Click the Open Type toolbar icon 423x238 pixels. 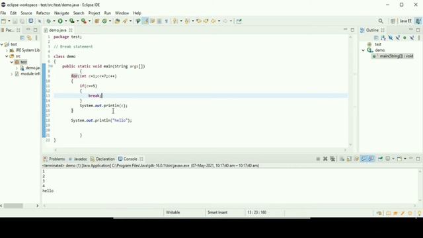[x=117, y=21]
